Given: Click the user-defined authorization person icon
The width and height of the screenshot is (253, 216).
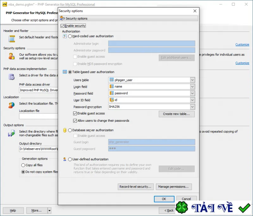Looking at the screenshot, I should pyautogui.click(x=65, y=159).
